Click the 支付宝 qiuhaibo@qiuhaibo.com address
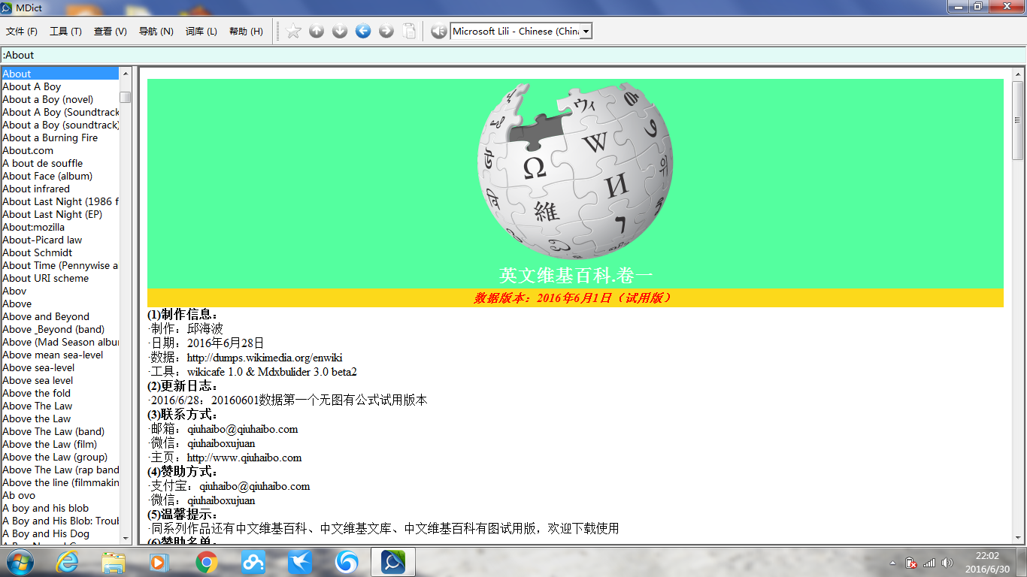1027x577 pixels. pyautogui.click(x=255, y=486)
